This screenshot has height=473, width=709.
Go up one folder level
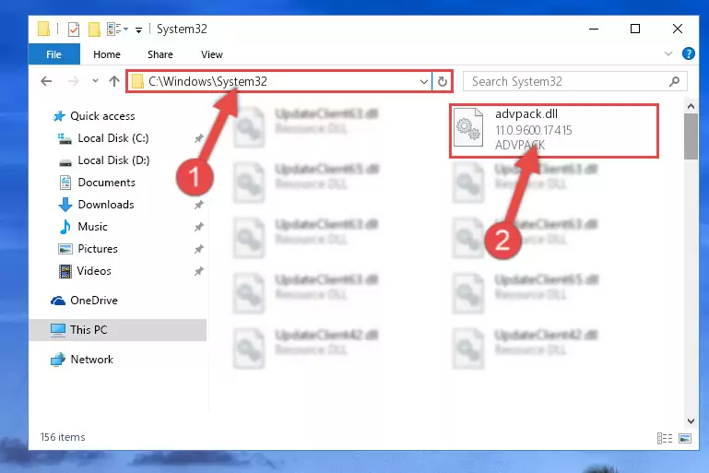tap(114, 81)
